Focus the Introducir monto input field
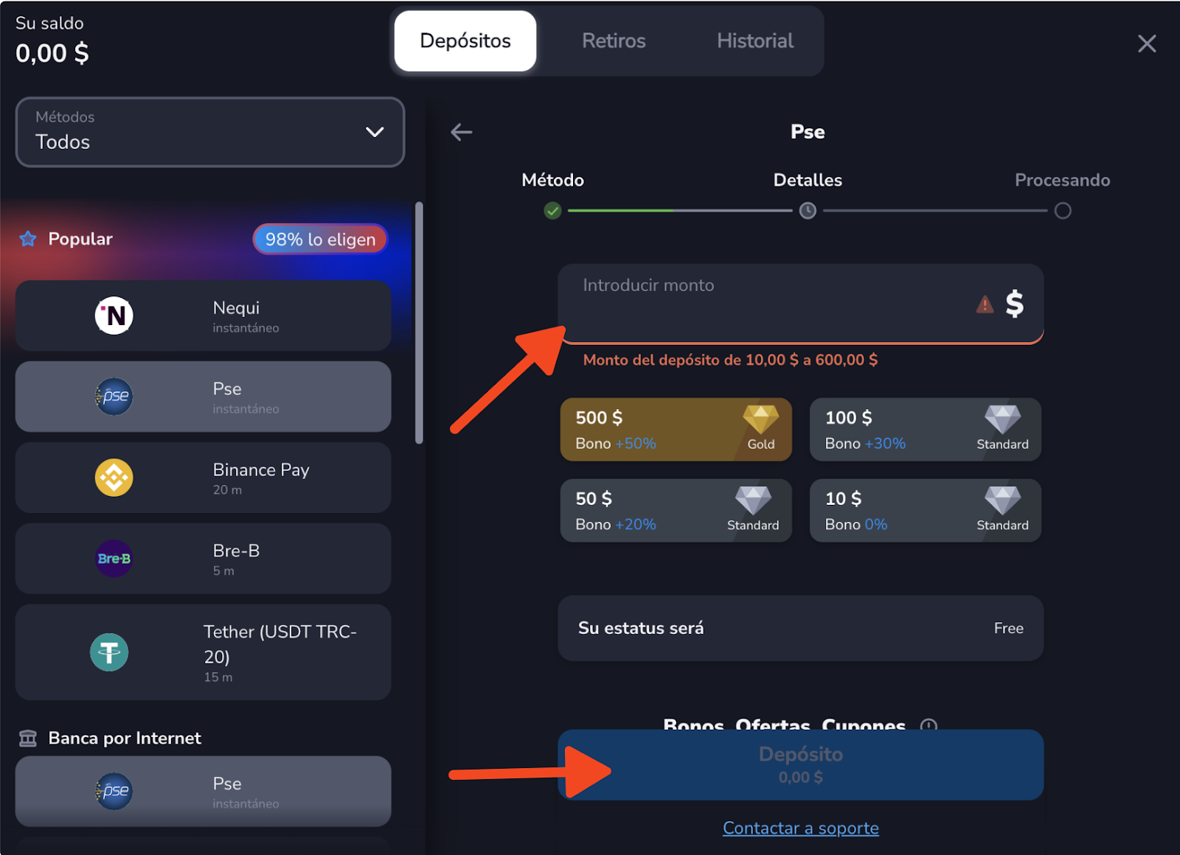 [x=767, y=304]
